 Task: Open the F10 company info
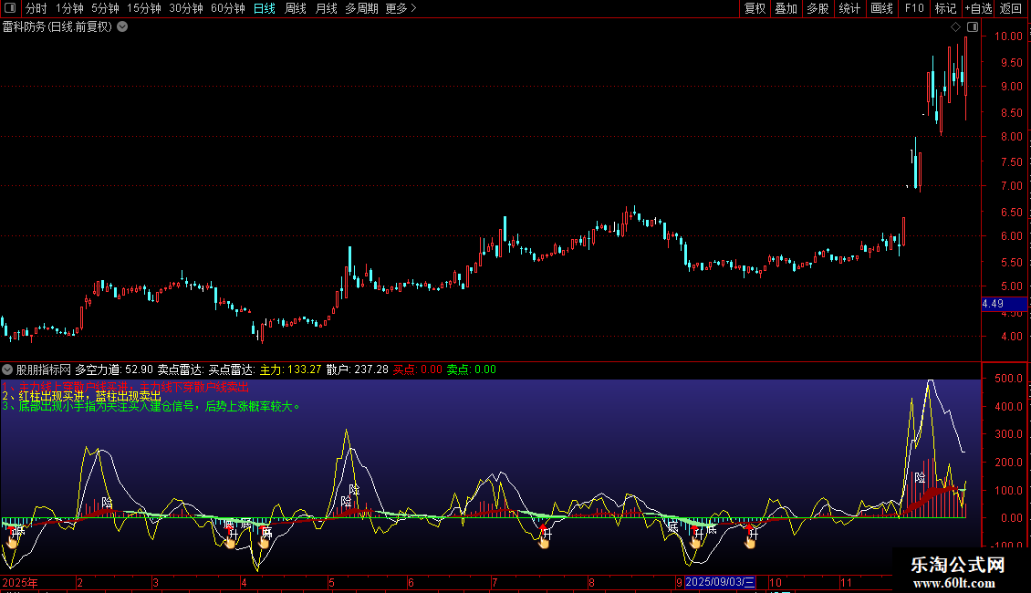[914, 8]
